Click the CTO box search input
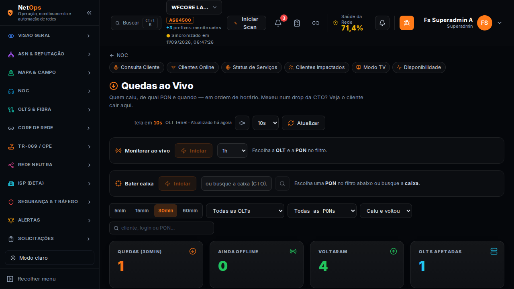The width and height of the screenshot is (514, 289). [237, 183]
